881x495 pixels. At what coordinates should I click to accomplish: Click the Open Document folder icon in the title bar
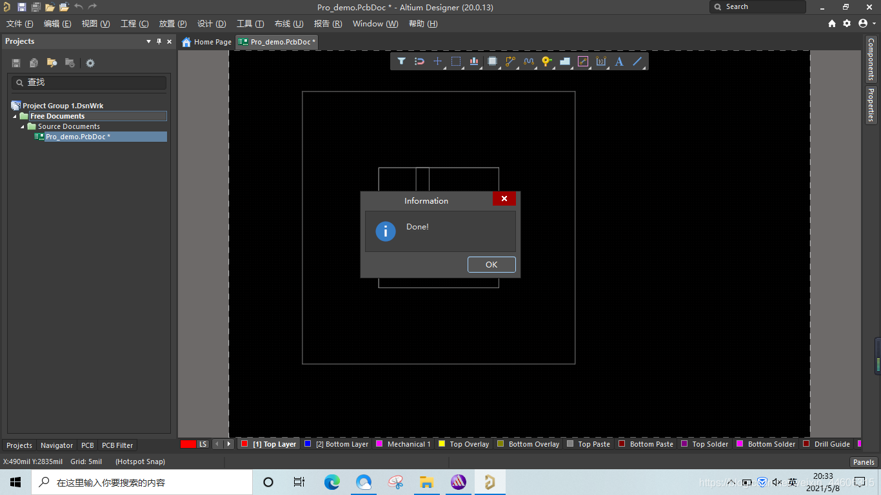[x=50, y=7]
